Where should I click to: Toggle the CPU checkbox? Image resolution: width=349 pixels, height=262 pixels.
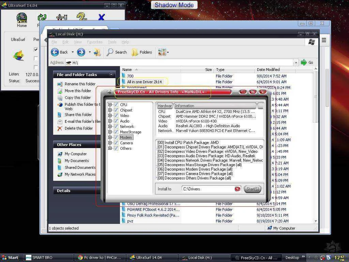coord(116,104)
